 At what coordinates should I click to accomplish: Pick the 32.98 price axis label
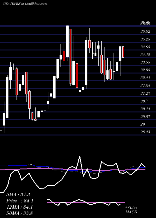tap(145, 70)
